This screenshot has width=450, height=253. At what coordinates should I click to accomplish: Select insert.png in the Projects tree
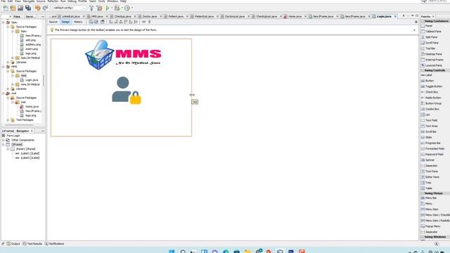coord(31,49)
